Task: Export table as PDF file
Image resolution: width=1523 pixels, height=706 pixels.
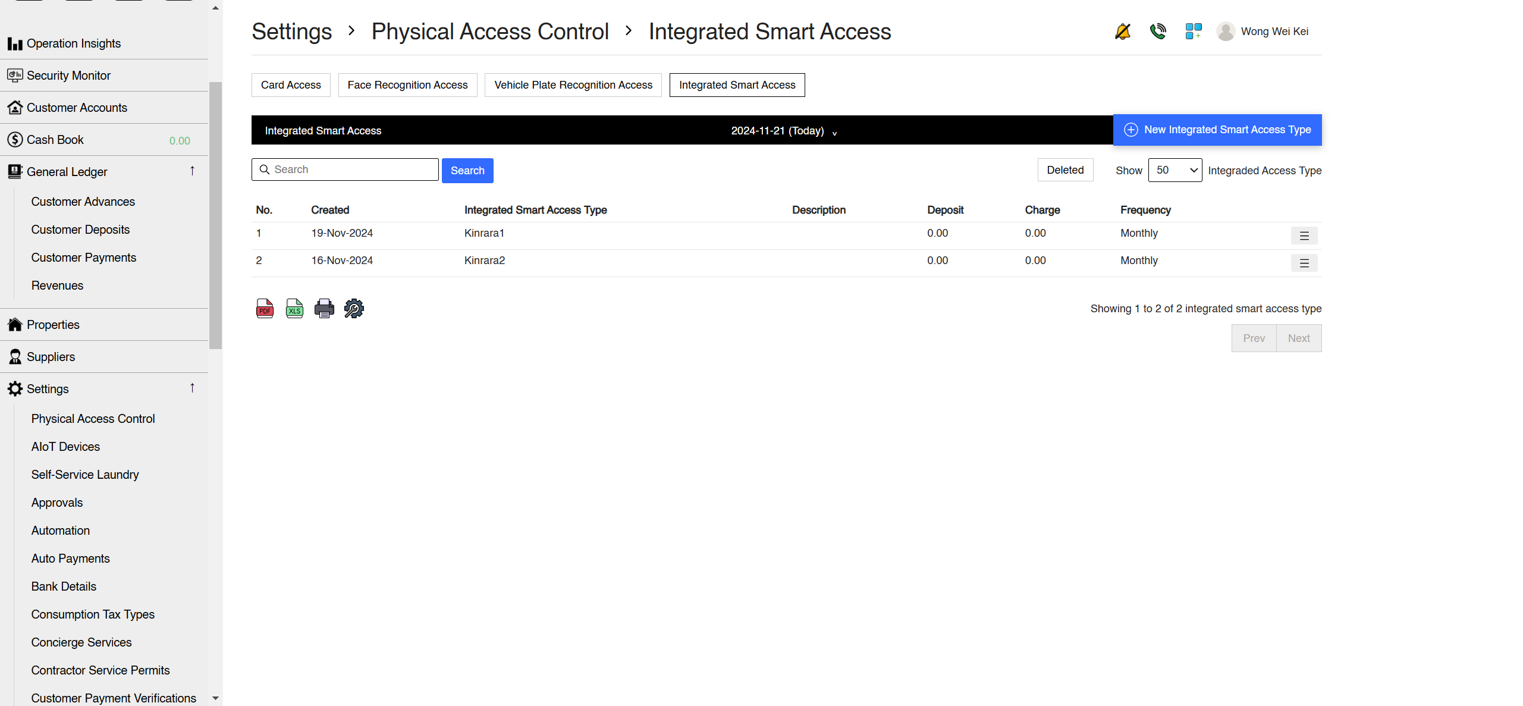Action: (x=265, y=308)
